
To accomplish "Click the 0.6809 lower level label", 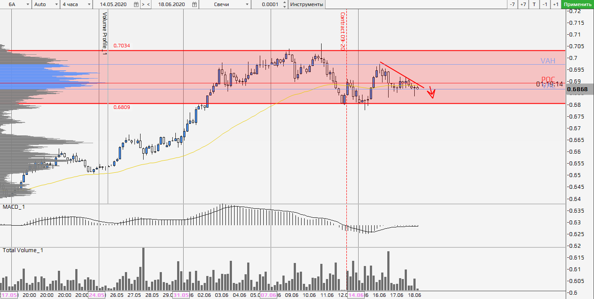I will click(x=122, y=107).
